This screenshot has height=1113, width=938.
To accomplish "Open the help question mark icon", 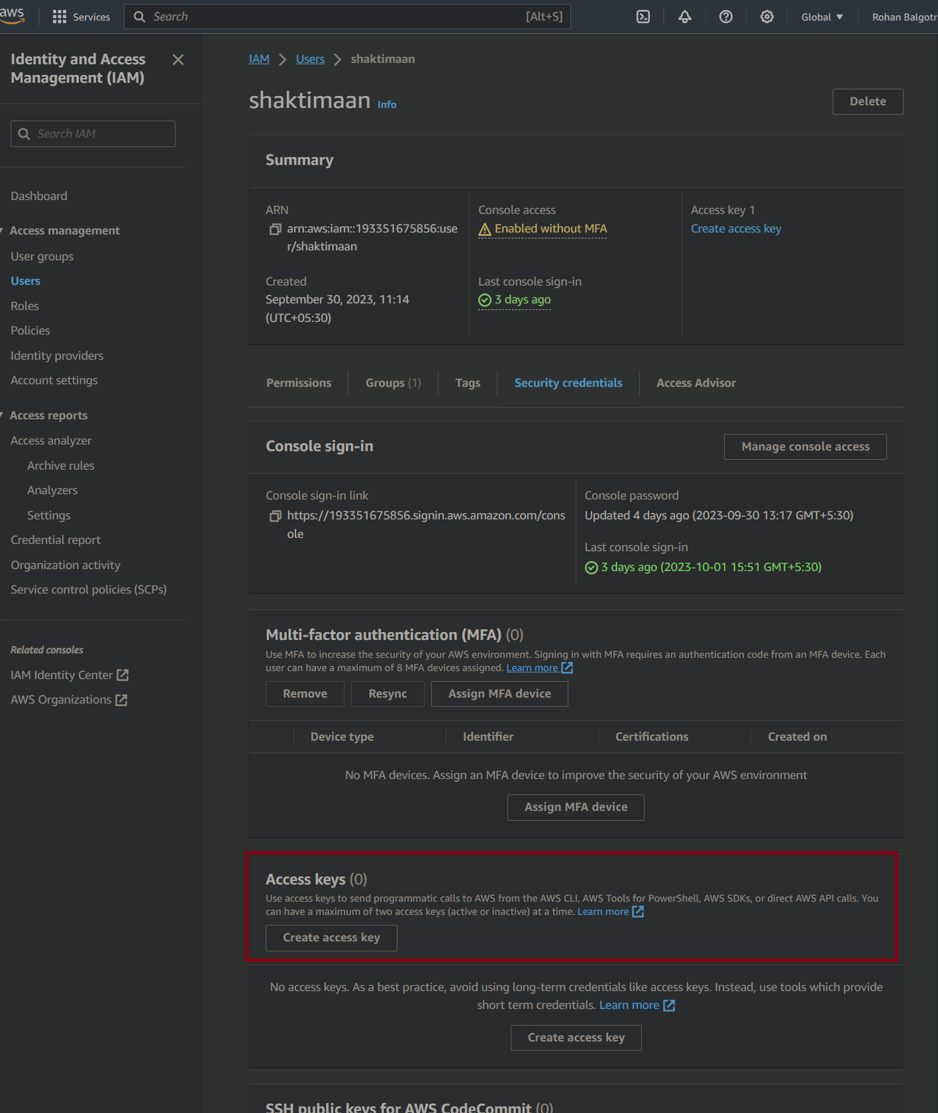I will [x=726, y=17].
